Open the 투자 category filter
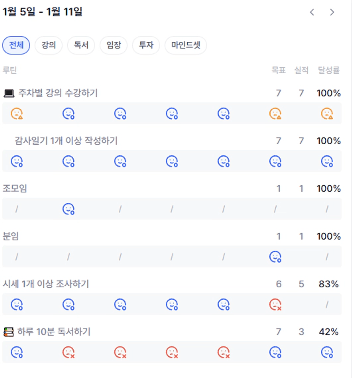This screenshot has width=352, height=378. pos(146,45)
